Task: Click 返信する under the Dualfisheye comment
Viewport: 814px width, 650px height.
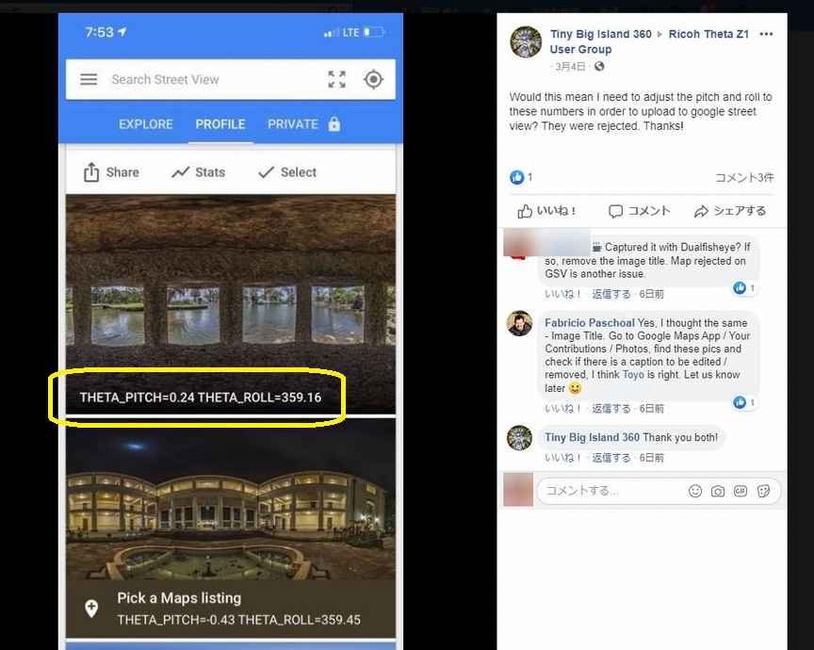Action: click(611, 294)
